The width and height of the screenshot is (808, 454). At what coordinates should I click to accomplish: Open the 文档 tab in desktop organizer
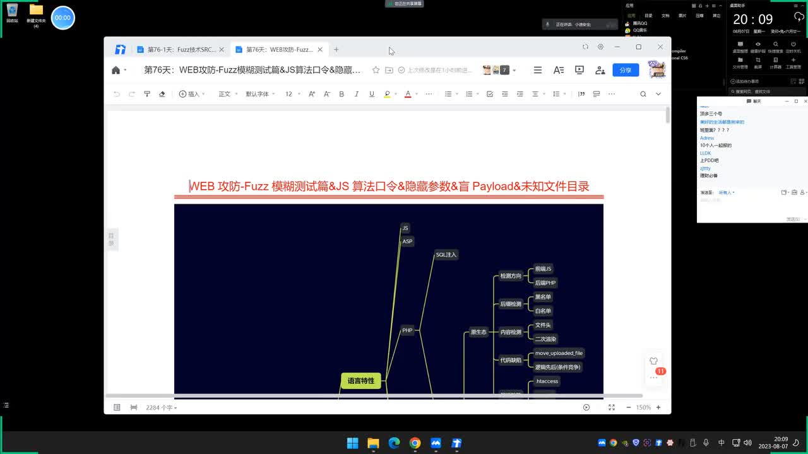pyautogui.click(x=665, y=15)
